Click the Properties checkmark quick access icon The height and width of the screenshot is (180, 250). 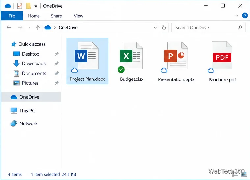click(20, 6)
